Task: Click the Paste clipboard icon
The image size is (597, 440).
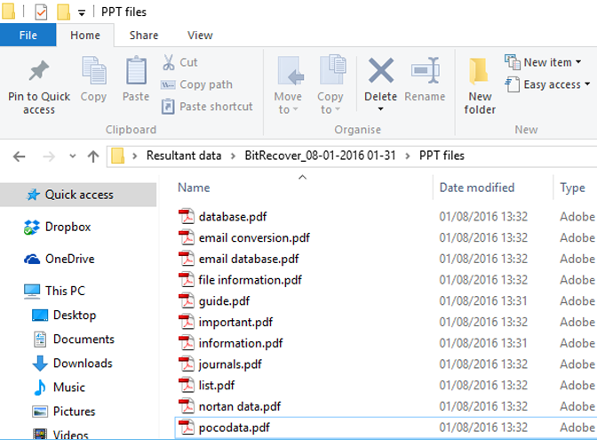Action: (x=136, y=70)
